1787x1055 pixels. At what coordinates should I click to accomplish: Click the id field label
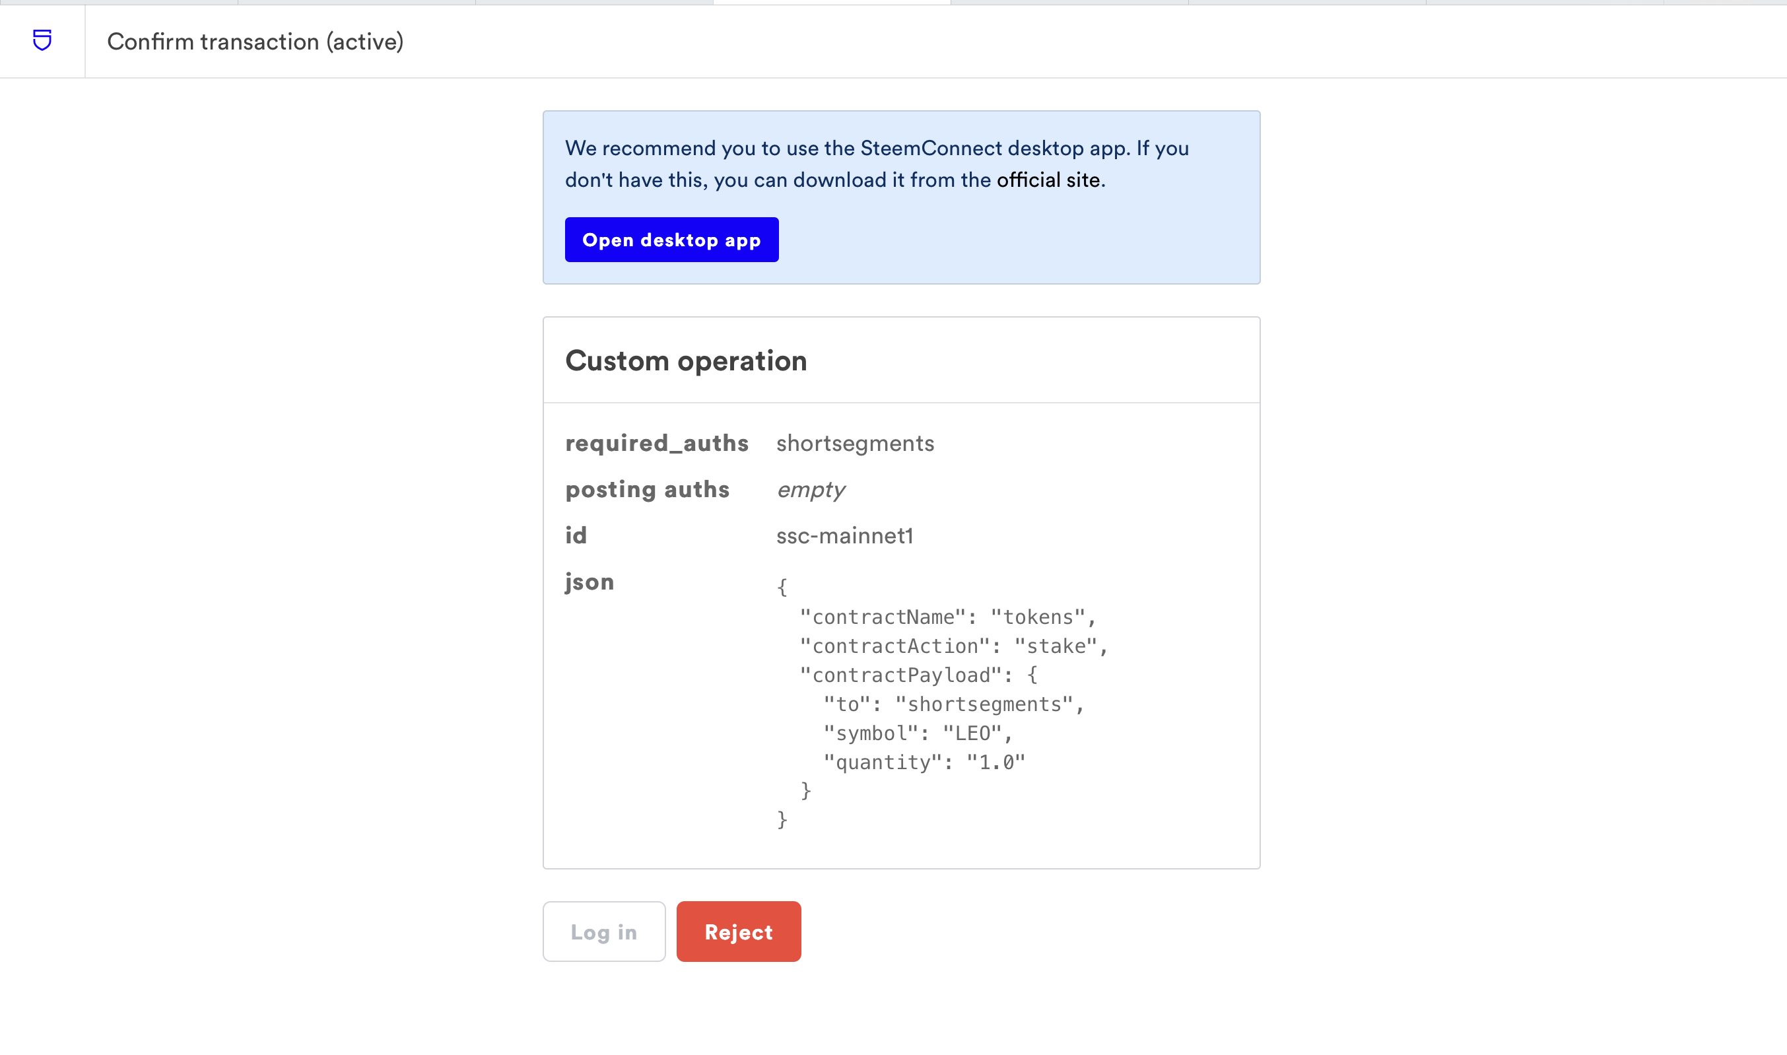pyautogui.click(x=576, y=535)
